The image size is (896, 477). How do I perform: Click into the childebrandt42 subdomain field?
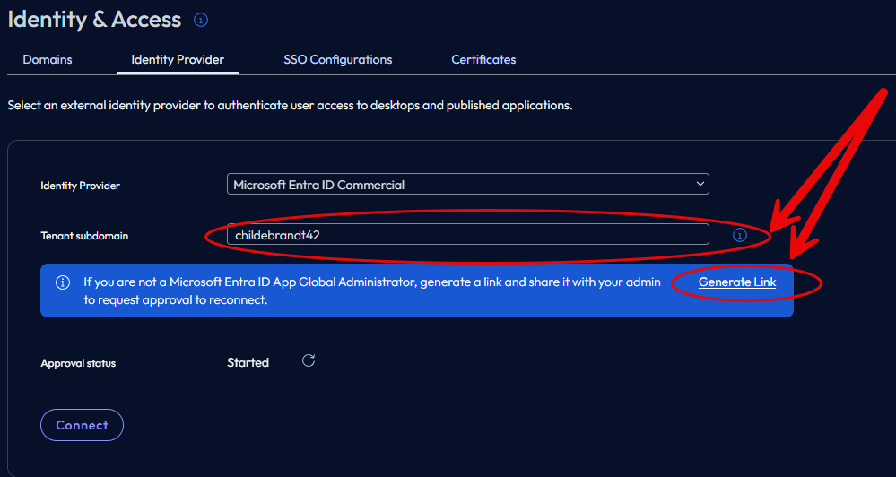click(466, 235)
